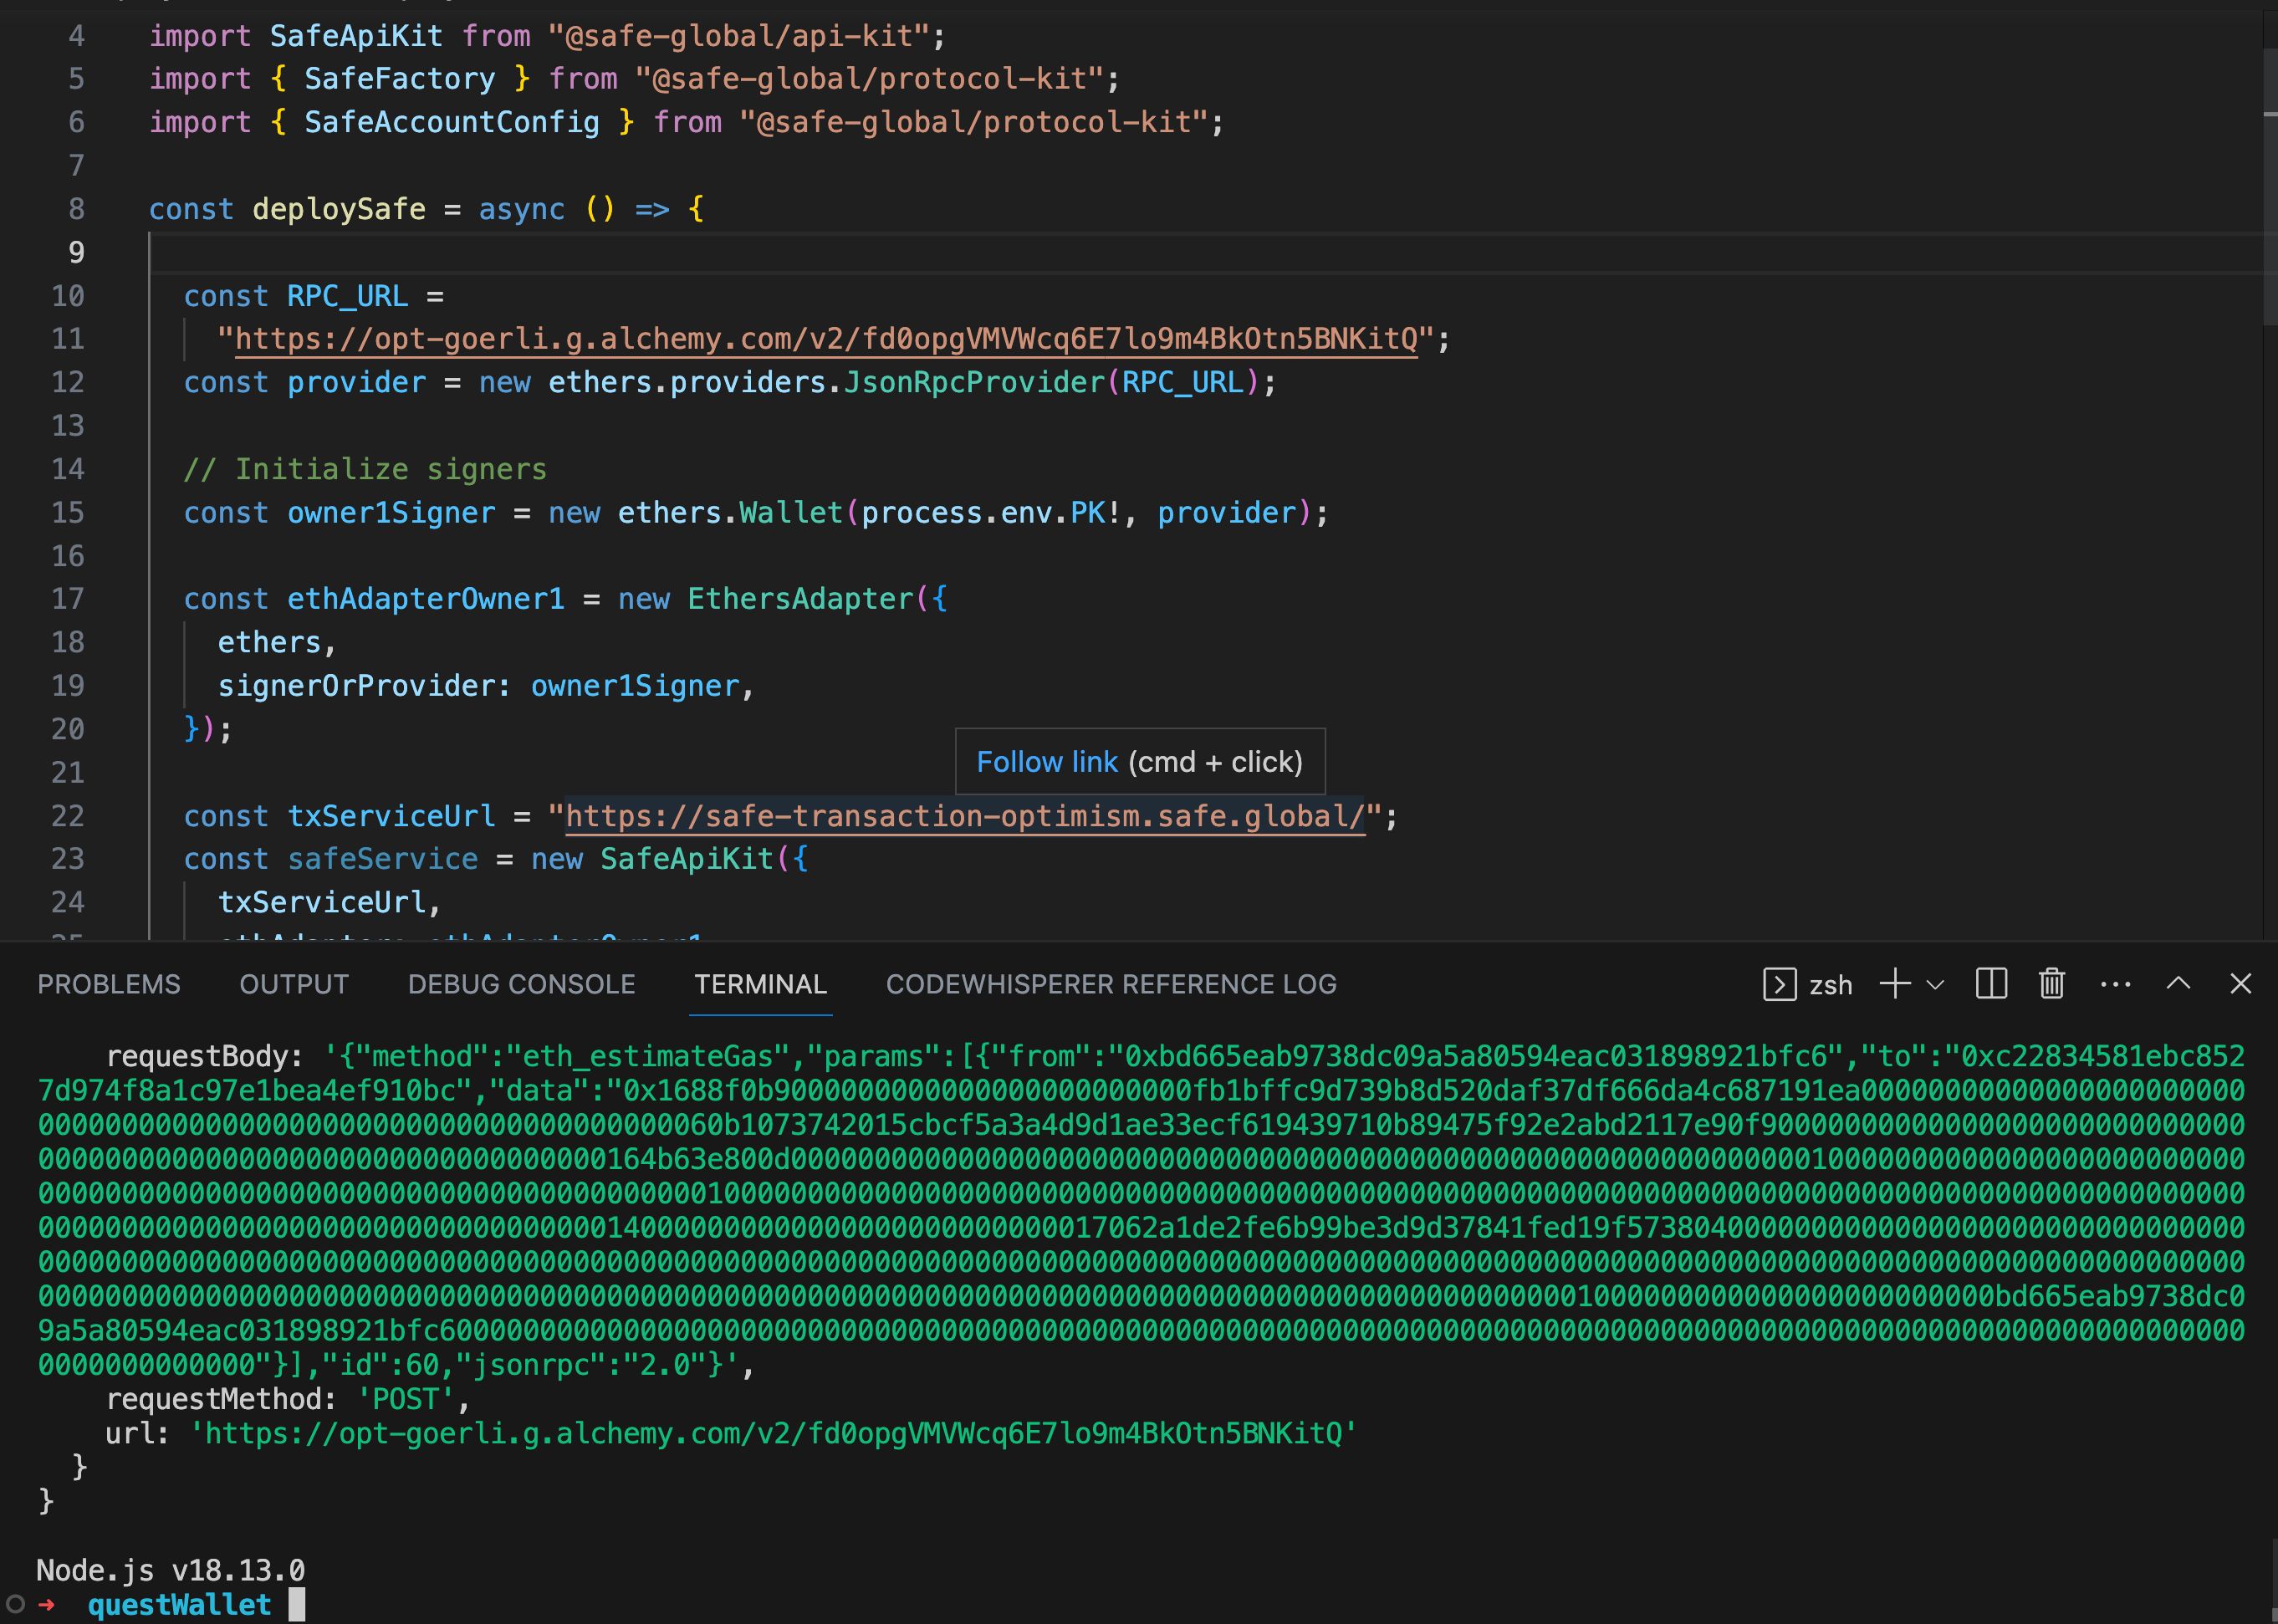Click SafeAccountConfig import on line 6
The width and height of the screenshot is (2278, 1624).
coord(452,122)
